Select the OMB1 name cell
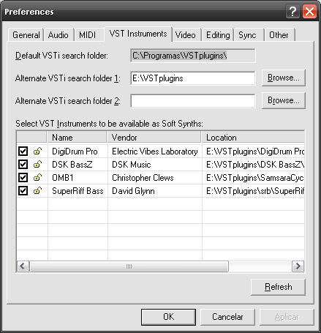 click(x=78, y=178)
